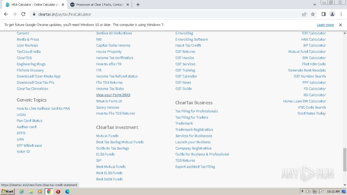347x195 pixels.
Task: Open GST Calendar link
Action: coord(186,76)
